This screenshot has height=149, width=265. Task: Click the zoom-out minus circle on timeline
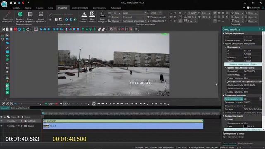point(7,103)
